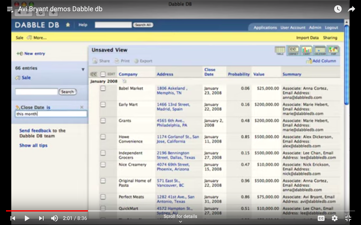Click the compact glasses icon in table header
Image resolution: width=361 pixels, height=225 pixels.
[x=94, y=74]
